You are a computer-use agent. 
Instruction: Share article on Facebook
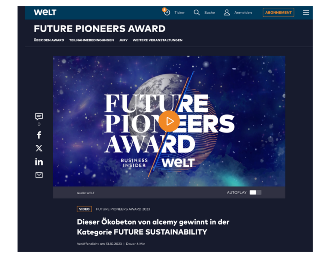(x=39, y=135)
